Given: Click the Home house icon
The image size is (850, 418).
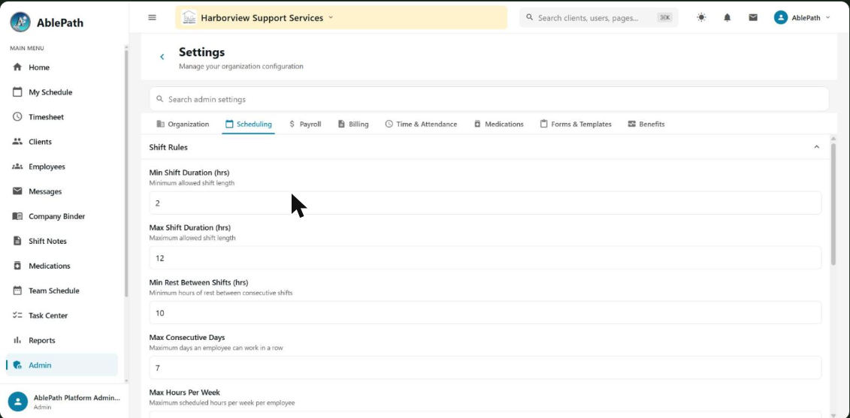Looking at the screenshot, I should tap(17, 67).
